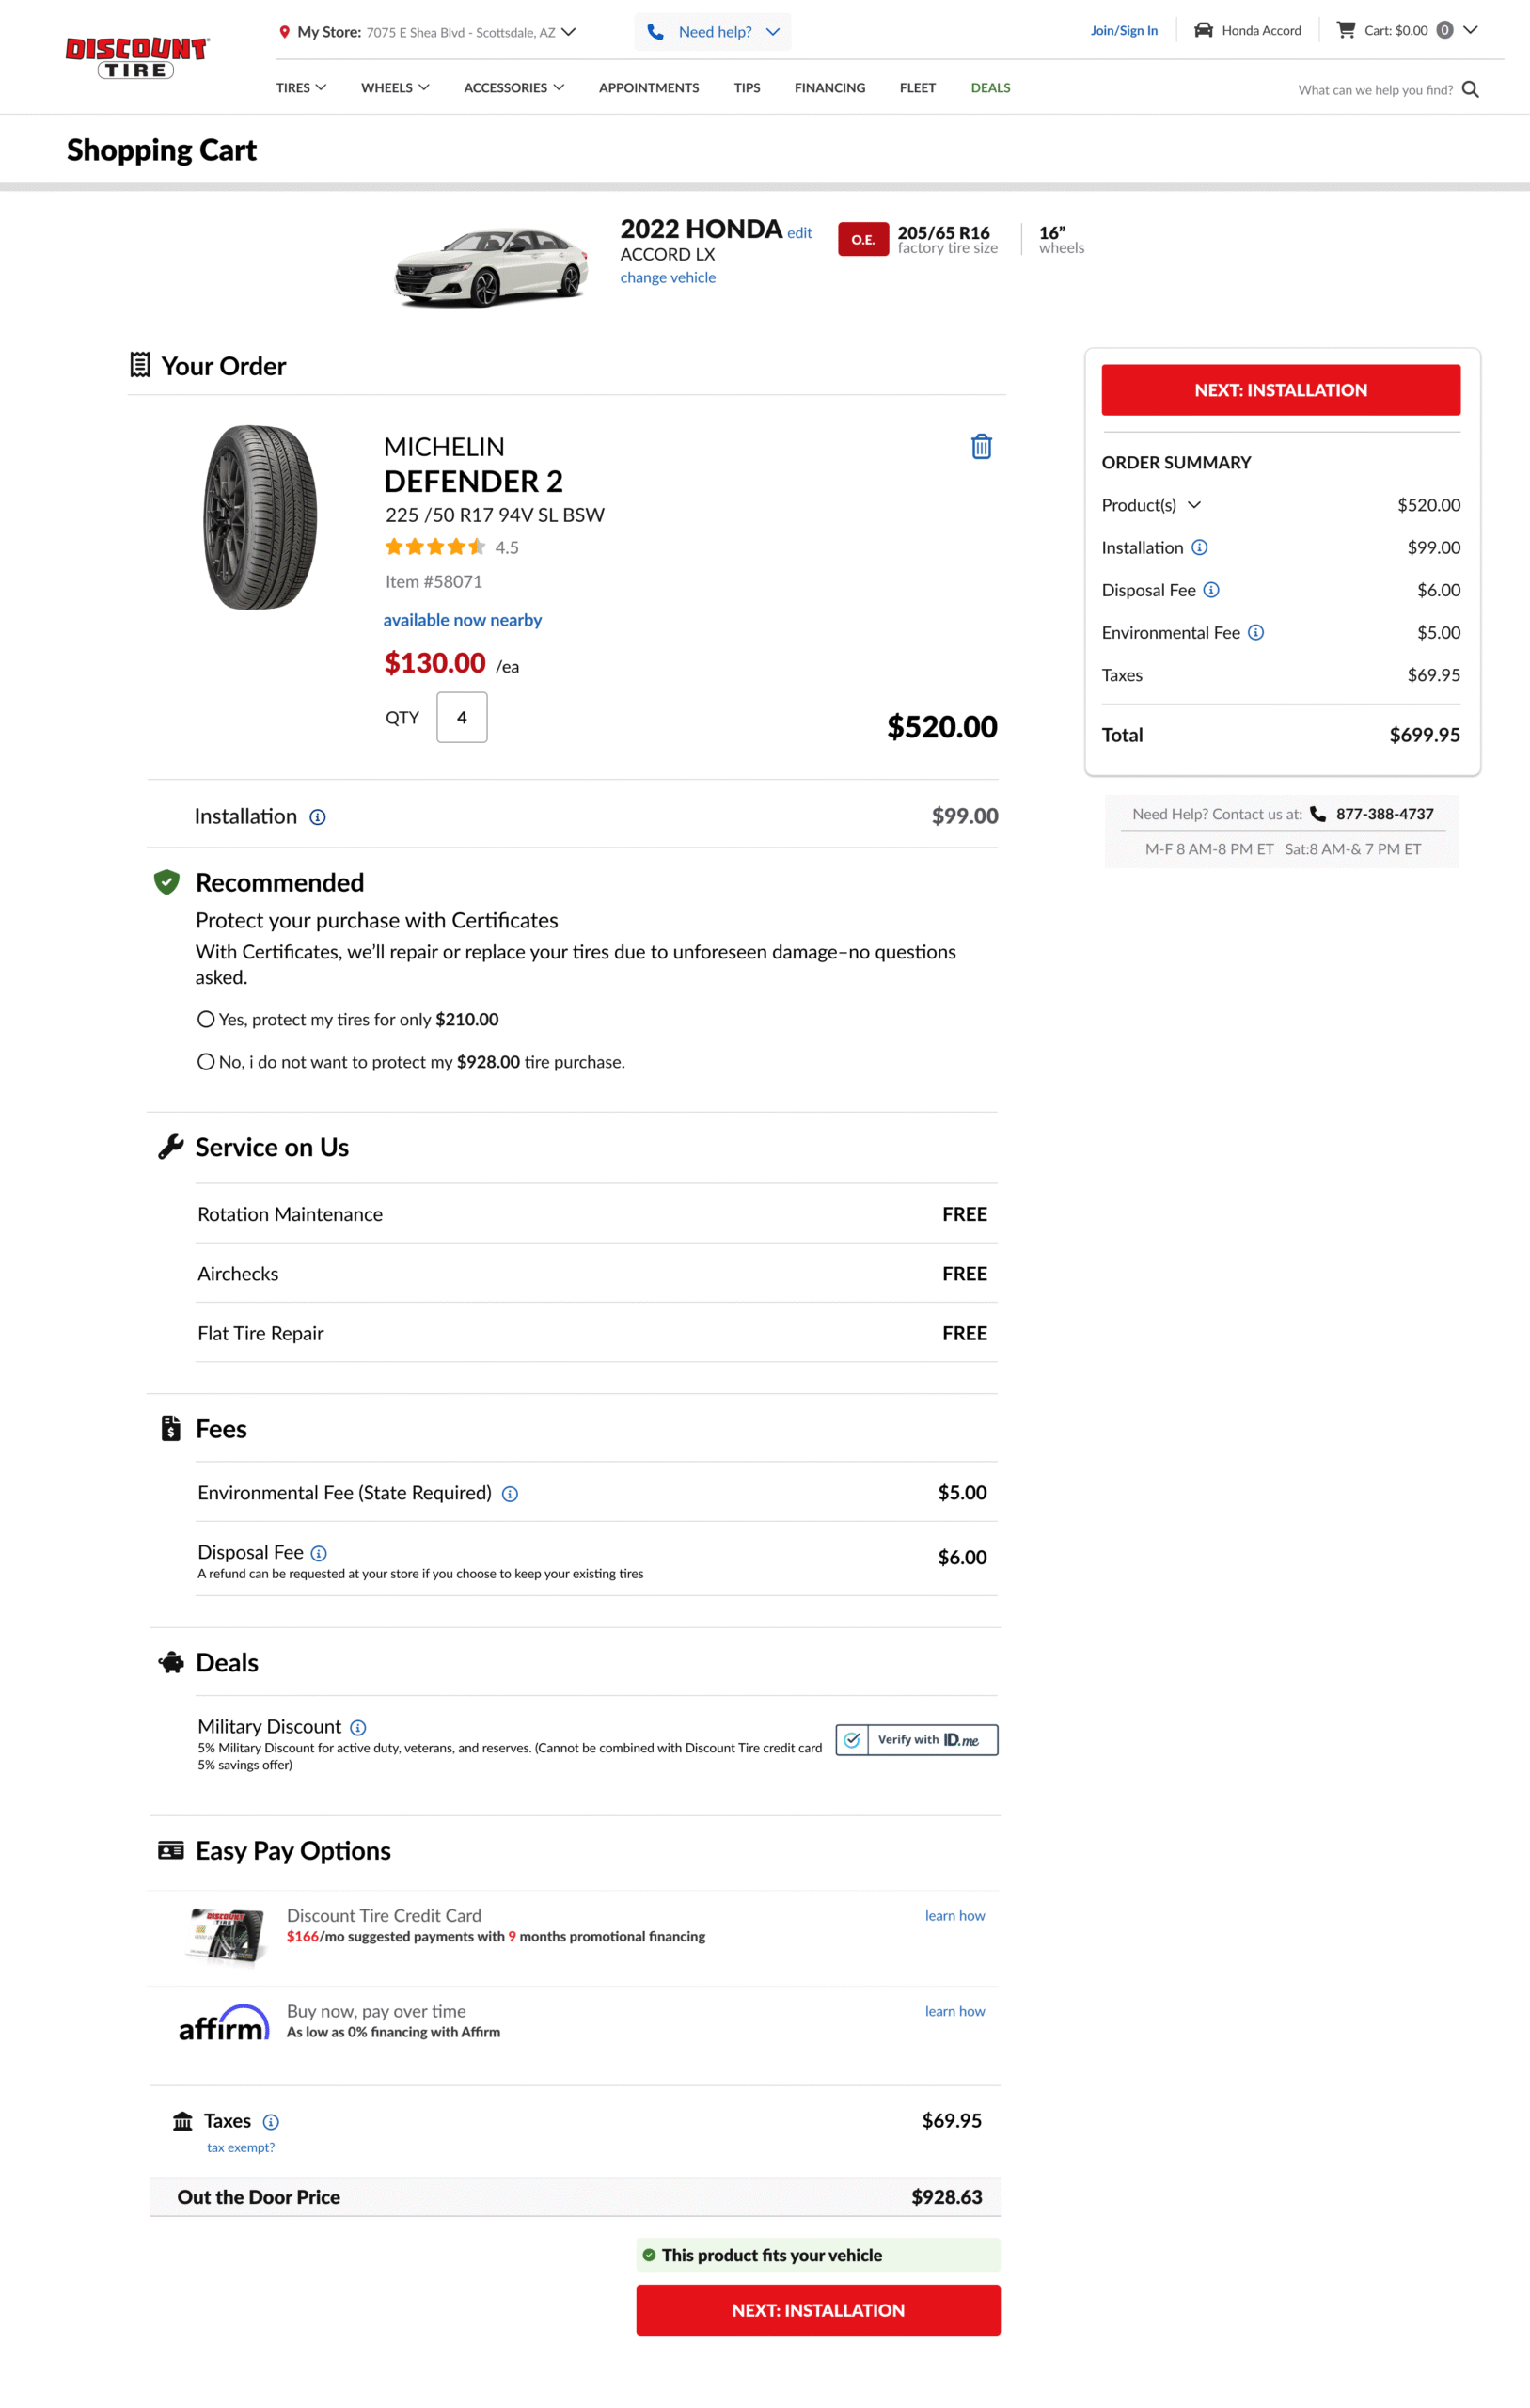
Task: Open the shopping cart icon in header
Action: tap(1346, 30)
